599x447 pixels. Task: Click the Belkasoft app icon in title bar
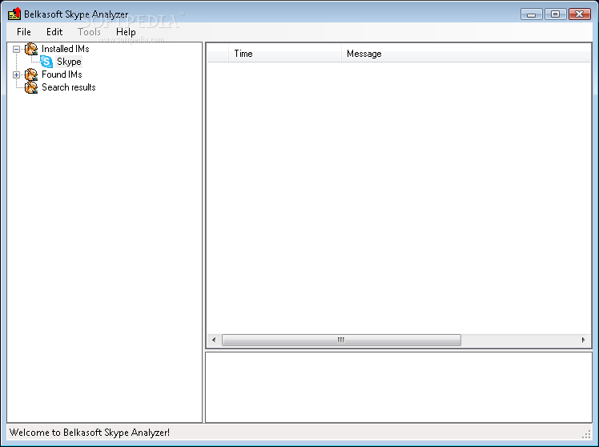click(14, 14)
